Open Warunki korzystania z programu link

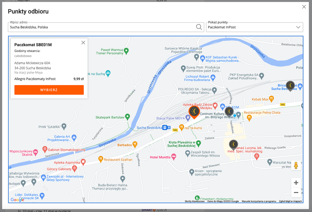click(x=259, y=201)
